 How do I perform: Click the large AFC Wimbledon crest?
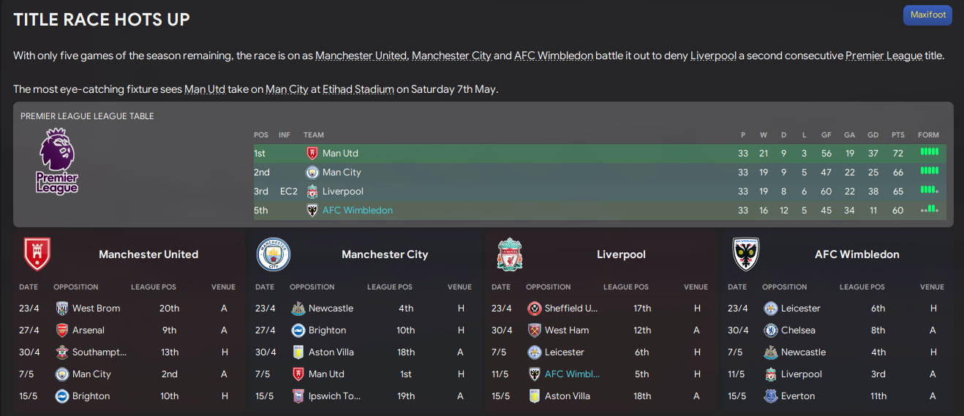point(746,254)
